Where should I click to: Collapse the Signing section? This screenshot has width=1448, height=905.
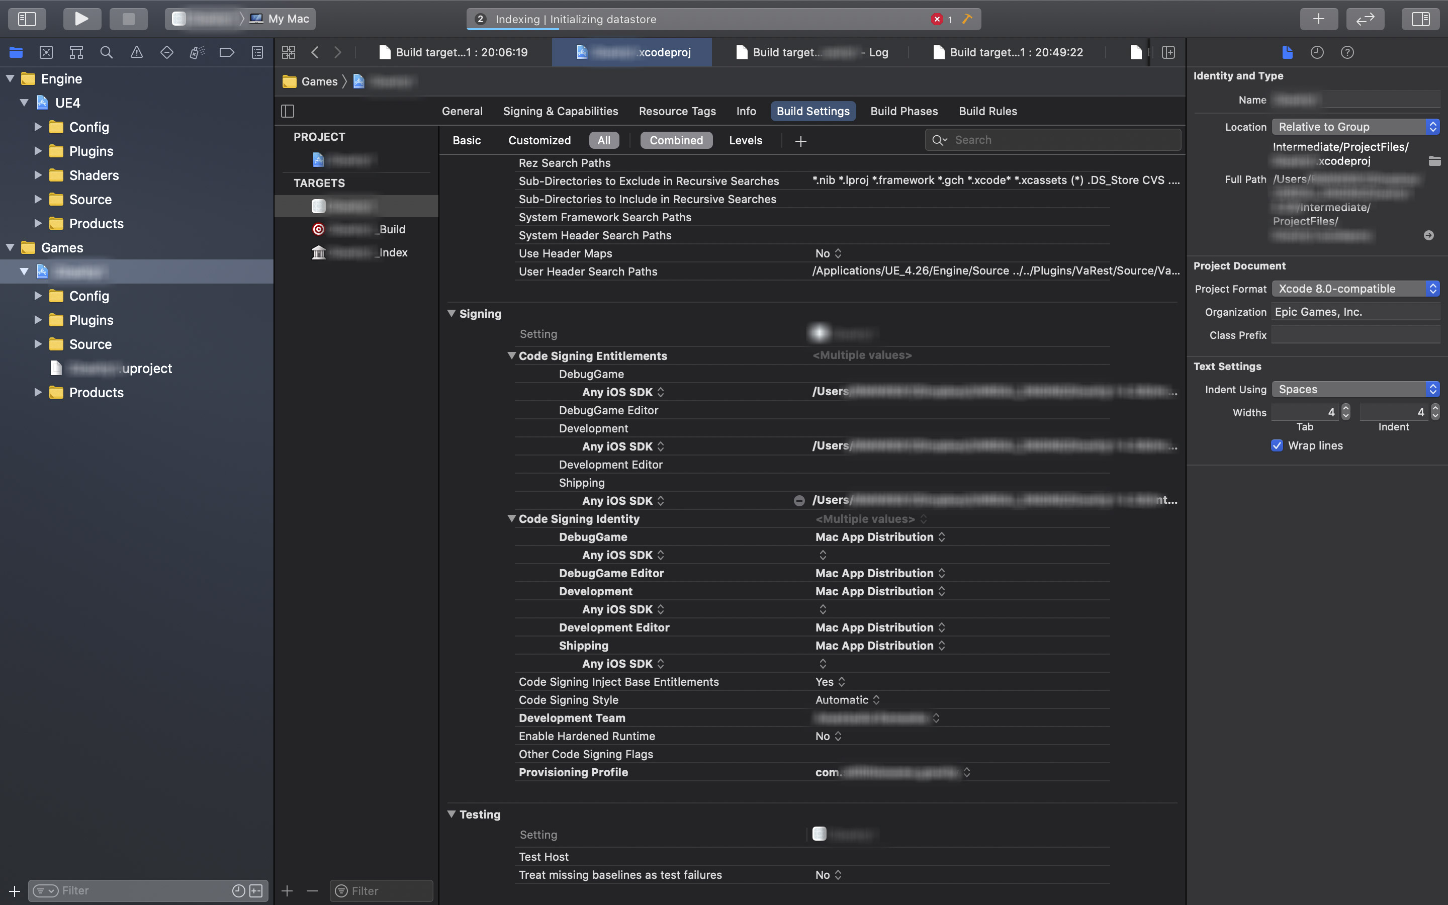click(452, 313)
